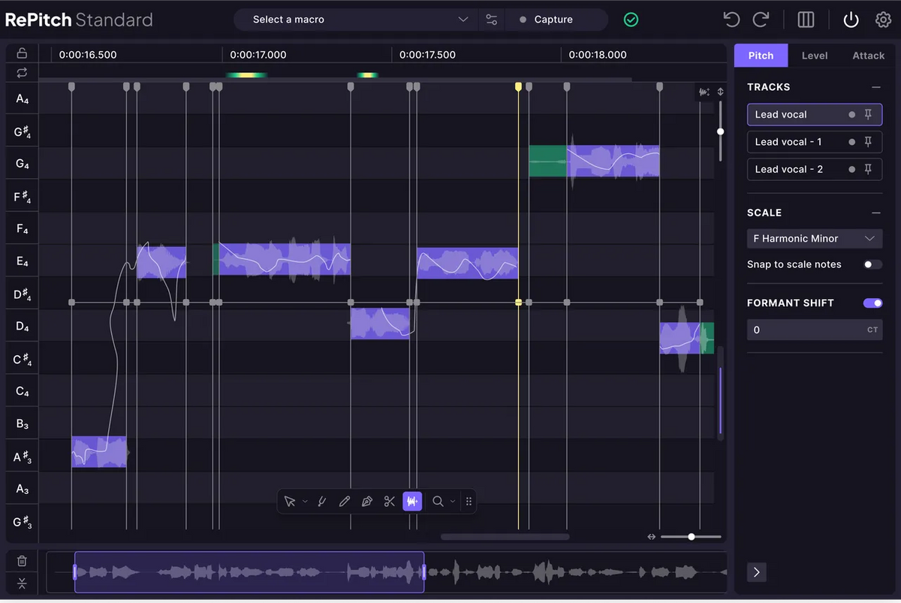The height and width of the screenshot is (603, 901).
Task: Click the undo arrow in the top bar
Action: (731, 19)
